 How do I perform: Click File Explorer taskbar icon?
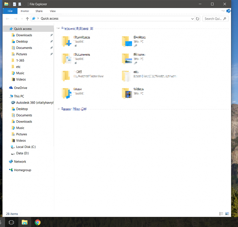[24, 223]
